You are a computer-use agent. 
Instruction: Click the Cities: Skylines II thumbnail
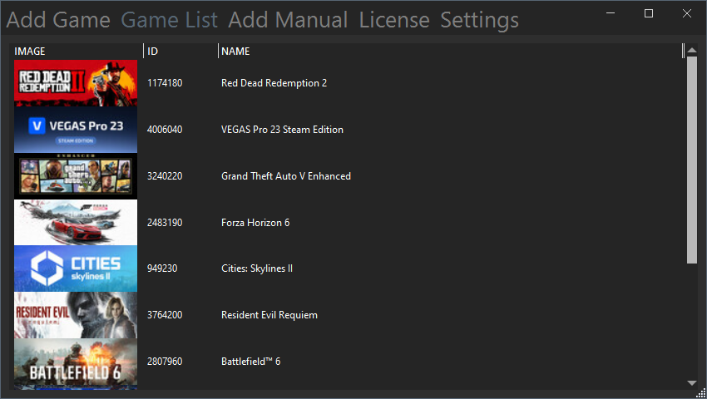[x=76, y=268]
